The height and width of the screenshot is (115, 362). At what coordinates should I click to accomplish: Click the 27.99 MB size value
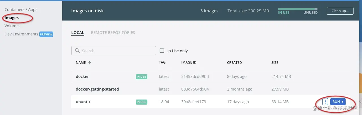click(x=280, y=89)
